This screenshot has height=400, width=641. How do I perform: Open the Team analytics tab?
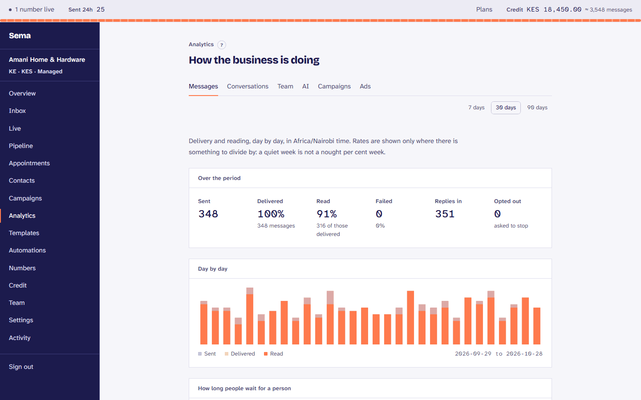point(285,86)
